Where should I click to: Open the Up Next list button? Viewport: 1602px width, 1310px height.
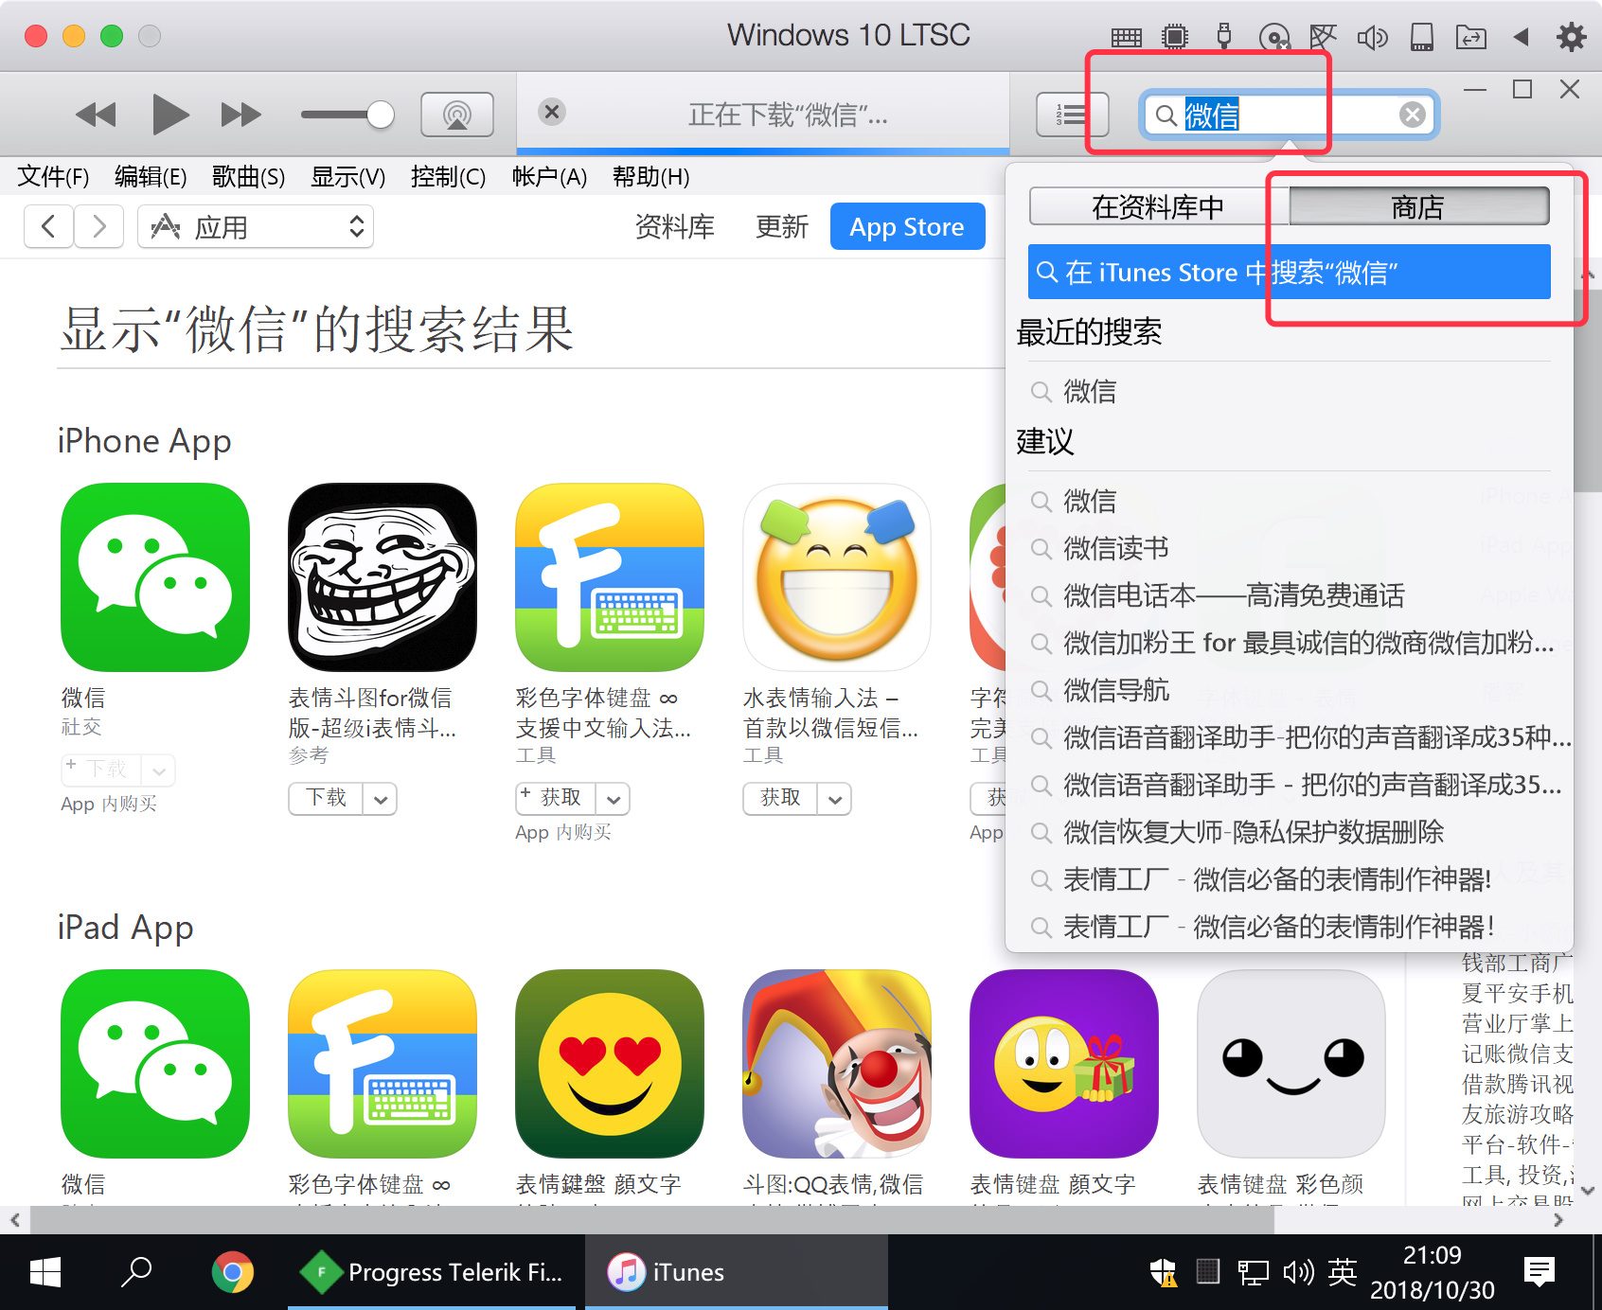[x=1072, y=115]
